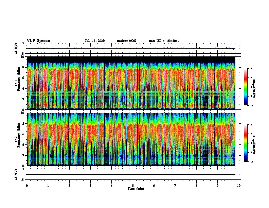Click the "station=MOS" header label
The width and height of the screenshot is (269, 208).
[x=126, y=41]
